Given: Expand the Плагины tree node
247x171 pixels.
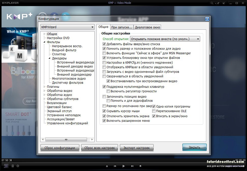Looking at the screenshot, I should point(45,87).
